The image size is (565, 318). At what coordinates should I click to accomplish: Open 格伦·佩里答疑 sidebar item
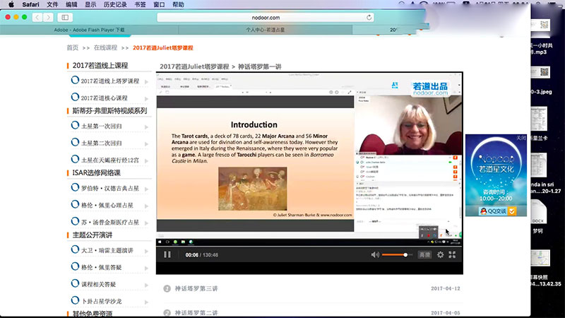(101, 267)
